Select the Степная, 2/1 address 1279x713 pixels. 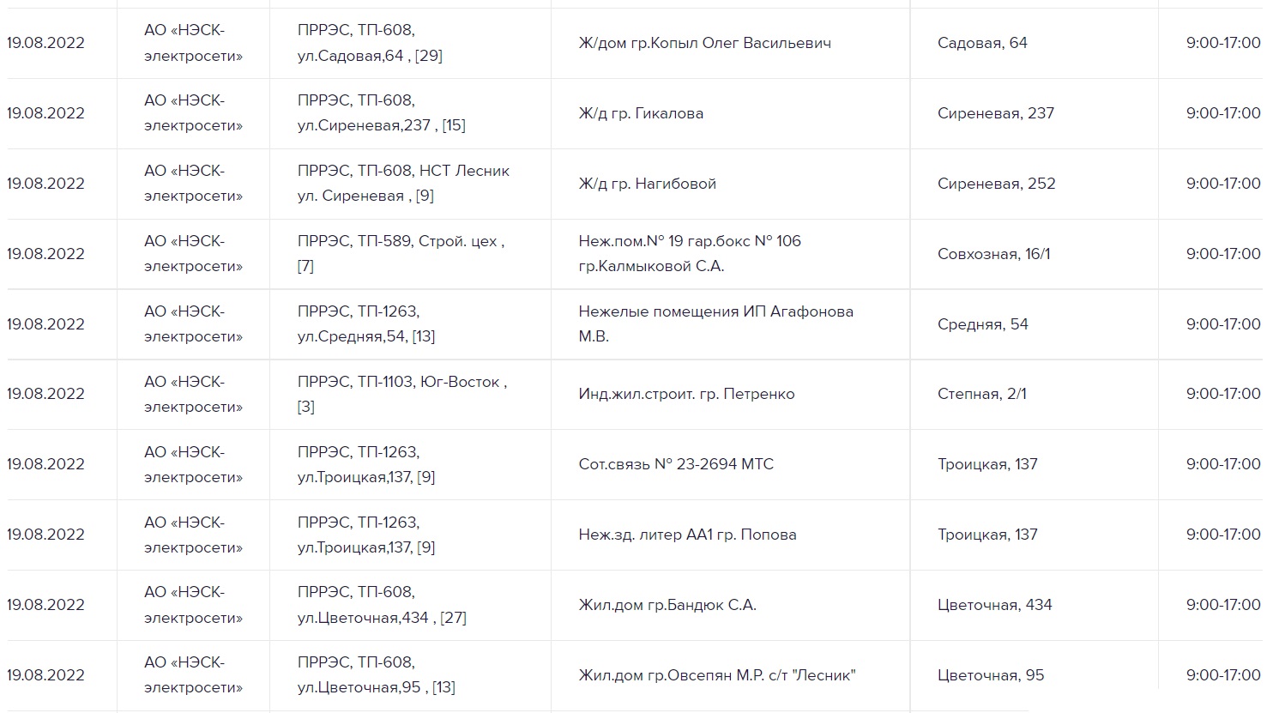tap(981, 395)
